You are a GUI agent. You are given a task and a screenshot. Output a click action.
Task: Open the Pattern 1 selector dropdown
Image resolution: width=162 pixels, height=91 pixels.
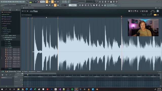(x=73, y=5)
